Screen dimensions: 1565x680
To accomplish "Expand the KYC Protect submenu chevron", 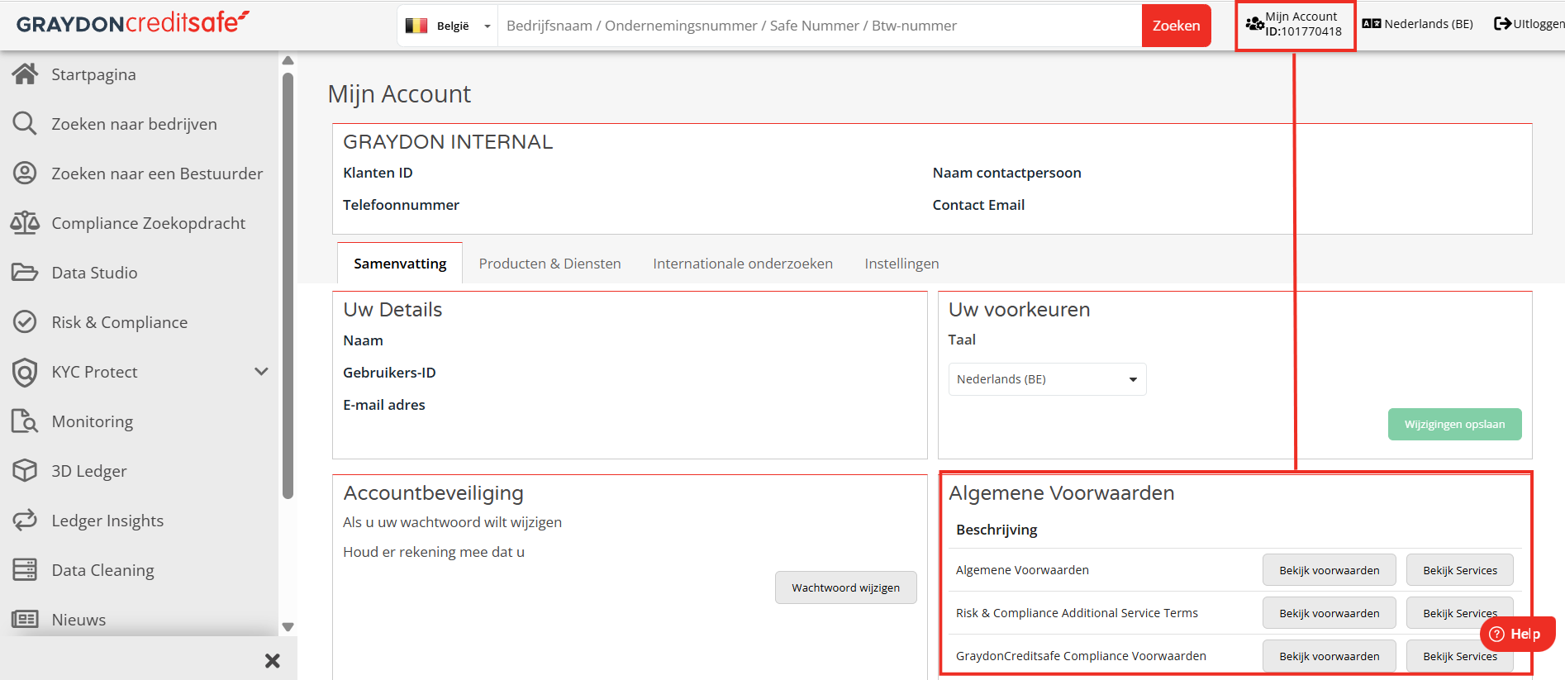I will tap(261, 372).
